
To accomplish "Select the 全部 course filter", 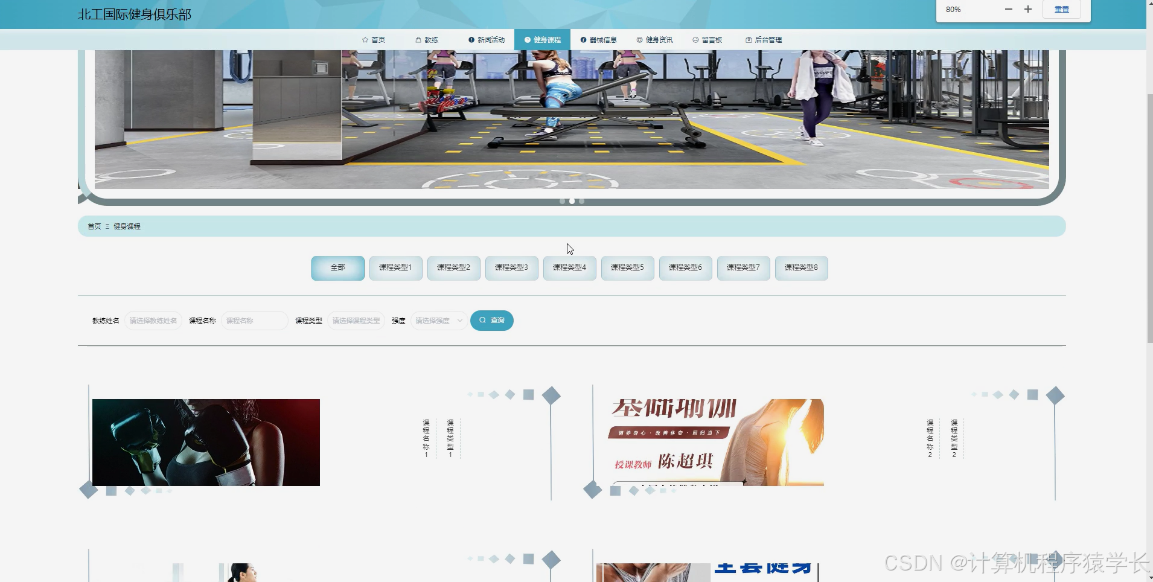I will [x=338, y=267].
